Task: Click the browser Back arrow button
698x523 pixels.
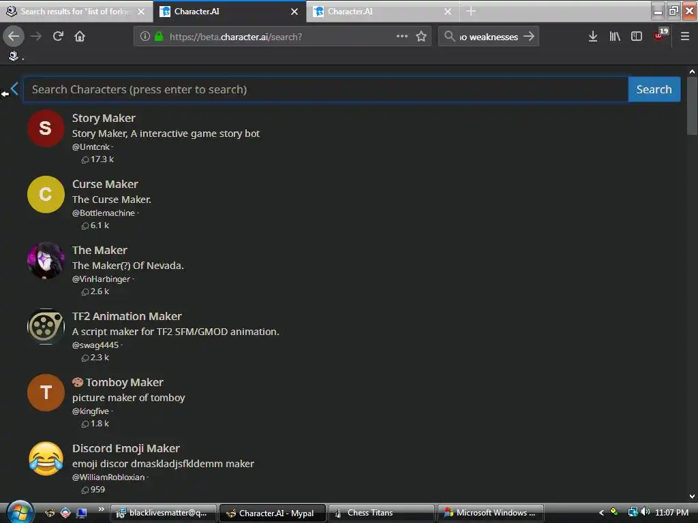Action: coord(14,37)
